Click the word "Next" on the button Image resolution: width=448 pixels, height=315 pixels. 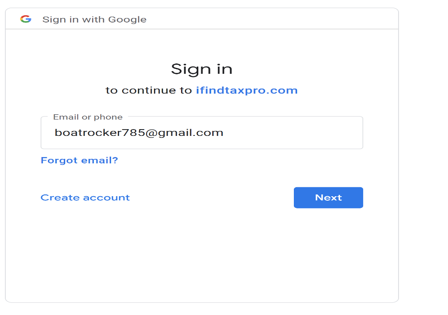click(x=328, y=198)
